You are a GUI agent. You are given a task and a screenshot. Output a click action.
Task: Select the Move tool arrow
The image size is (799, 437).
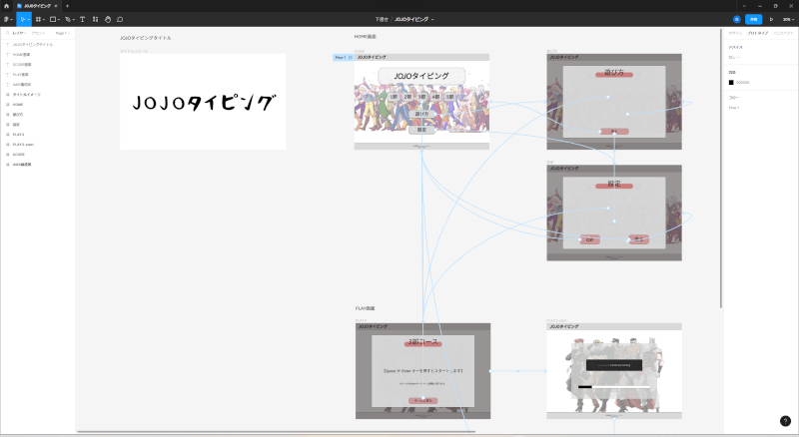click(x=22, y=19)
